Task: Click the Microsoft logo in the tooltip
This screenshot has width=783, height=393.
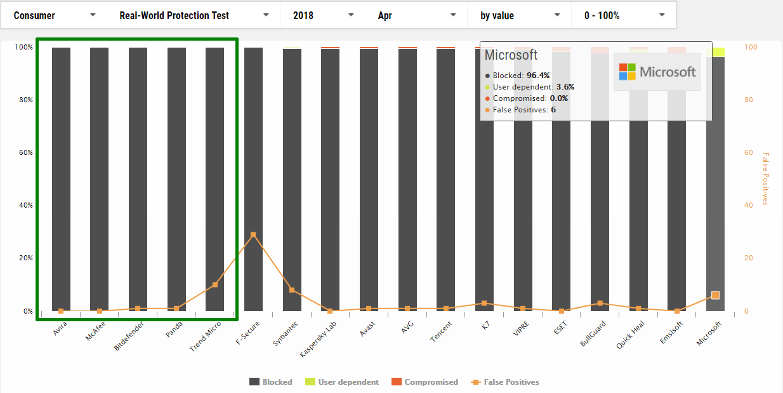Action: (657, 72)
